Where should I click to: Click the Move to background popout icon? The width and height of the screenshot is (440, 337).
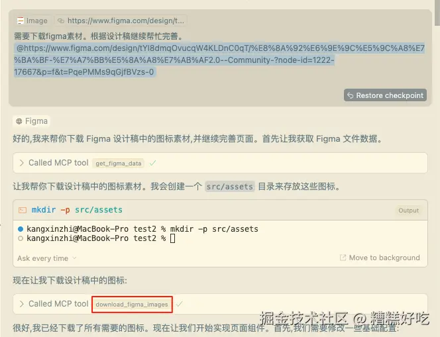click(x=343, y=258)
